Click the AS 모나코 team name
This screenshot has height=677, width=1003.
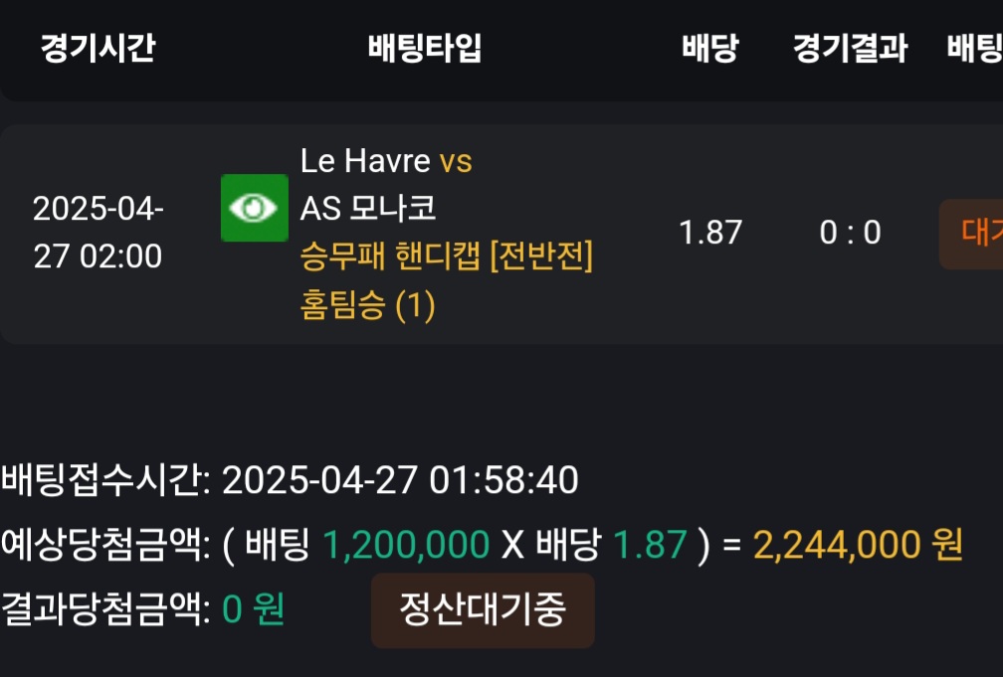tap(368, 208)
